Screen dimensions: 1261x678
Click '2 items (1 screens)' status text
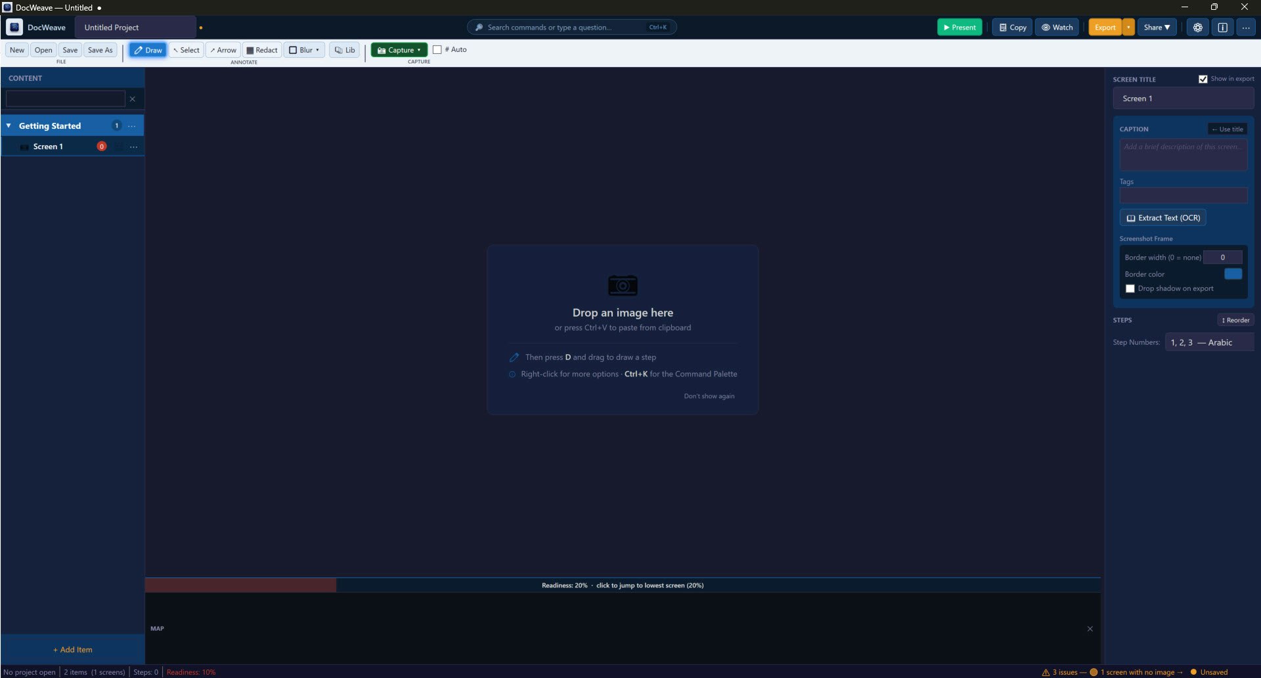pos(95,672)
